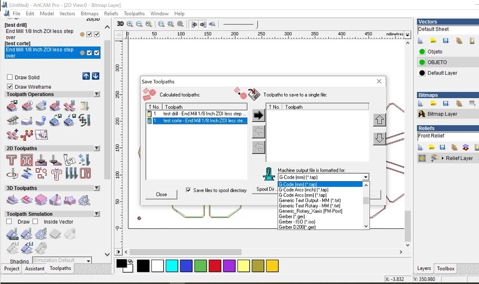479x284 pixels.
Task: Click the first Toolpath Simulation icon
Action: tap(12, 234)
